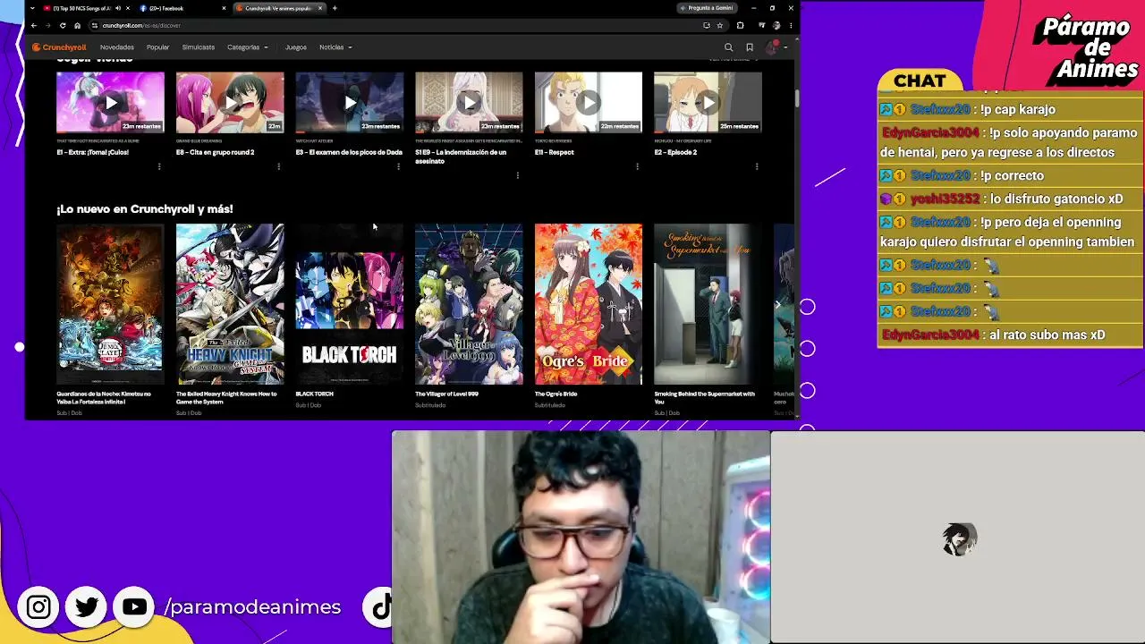Image resolution: width=1145 pixels, height=644 pixels.
Task: Go to the browser home page
Action: coord(77,25)
